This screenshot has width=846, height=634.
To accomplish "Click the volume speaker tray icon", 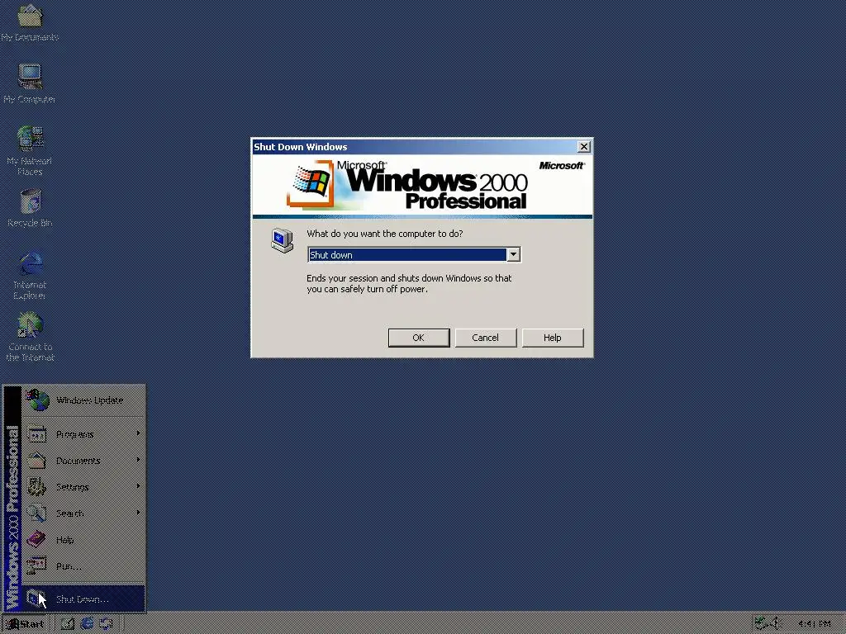I will [x=776, y=623].
